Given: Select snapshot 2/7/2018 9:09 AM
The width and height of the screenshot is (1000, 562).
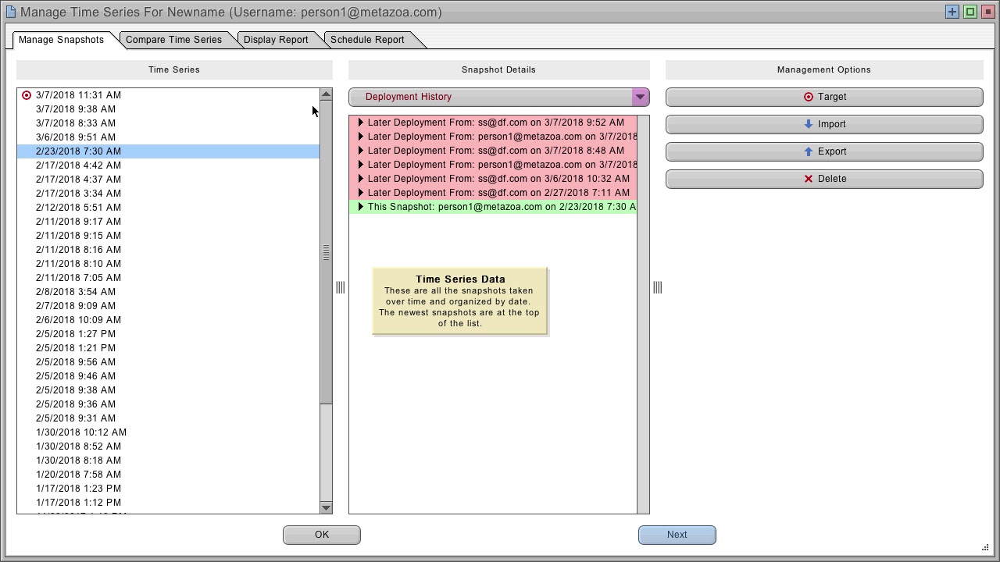Looking at the screenshot, I should [x=168, y=306].
